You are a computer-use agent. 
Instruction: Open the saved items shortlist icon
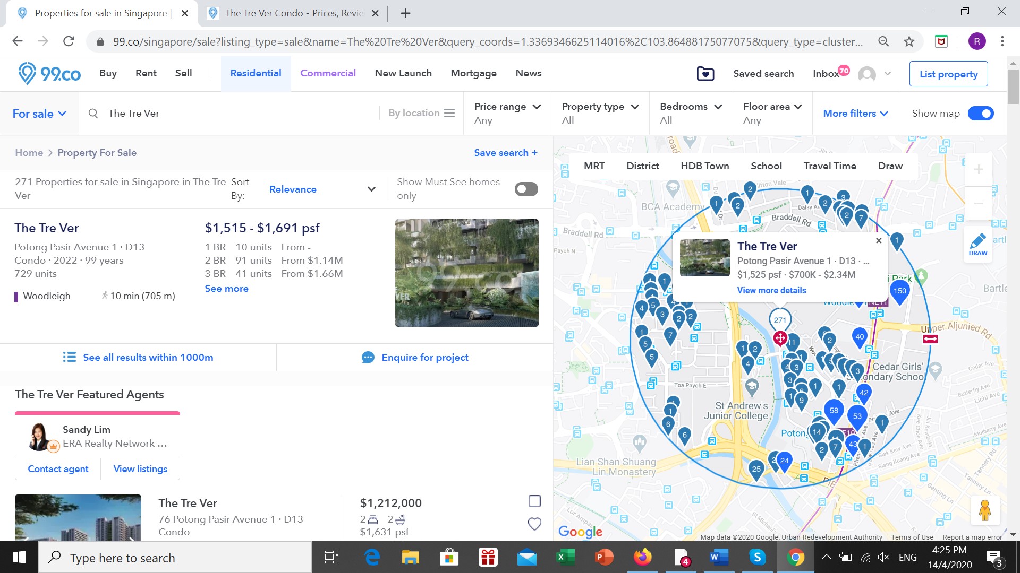pos(704,74)
